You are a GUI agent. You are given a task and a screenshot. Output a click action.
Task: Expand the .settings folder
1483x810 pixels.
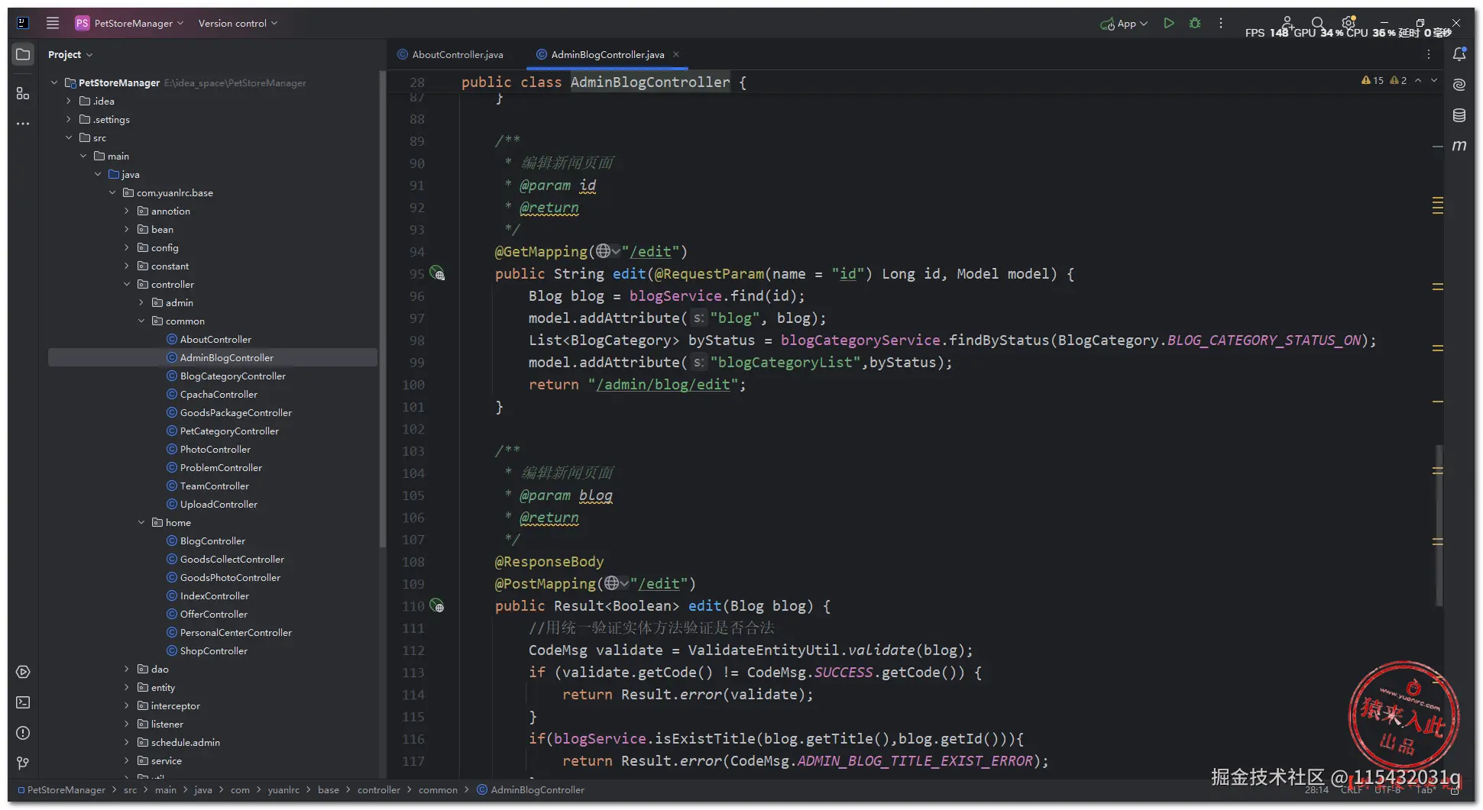[x=69, y=119]
